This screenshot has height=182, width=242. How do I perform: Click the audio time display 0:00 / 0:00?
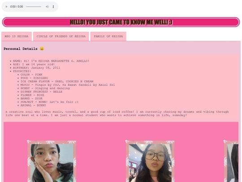[x=17, y=7]
